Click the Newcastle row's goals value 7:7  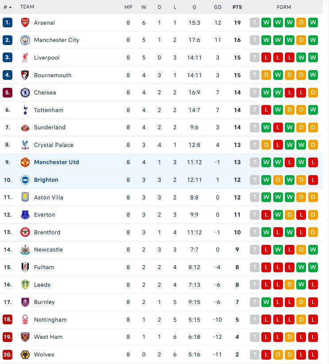pos(194,250)
